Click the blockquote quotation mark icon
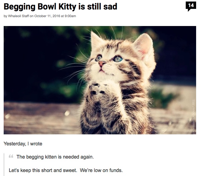The width and height of the screenshot is (201, 176). (11, 156)
